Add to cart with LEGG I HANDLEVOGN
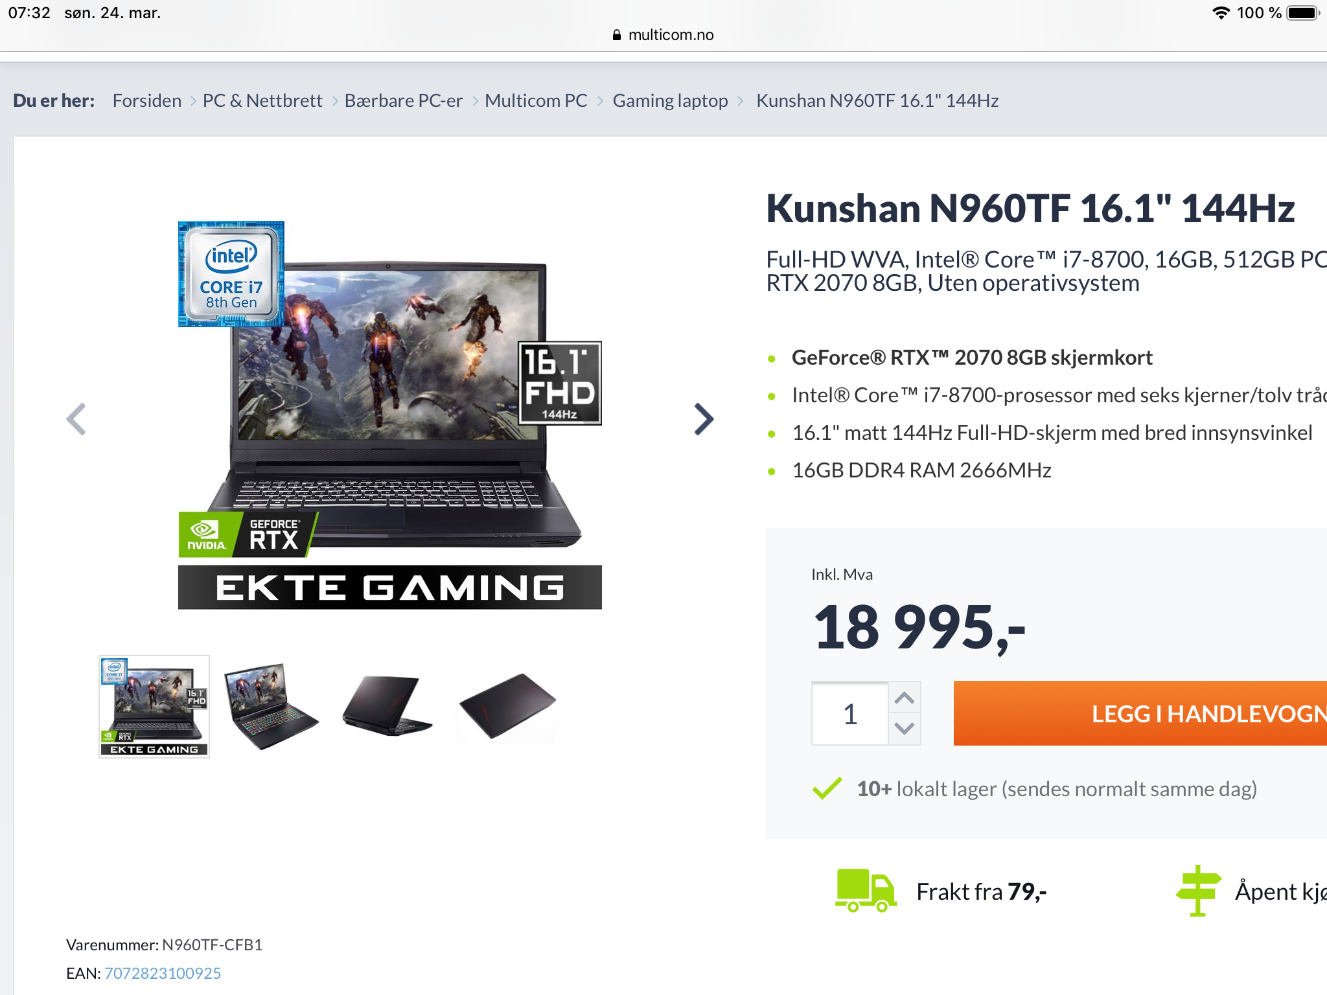The image size is (1327, 995). click(1140, 713)
